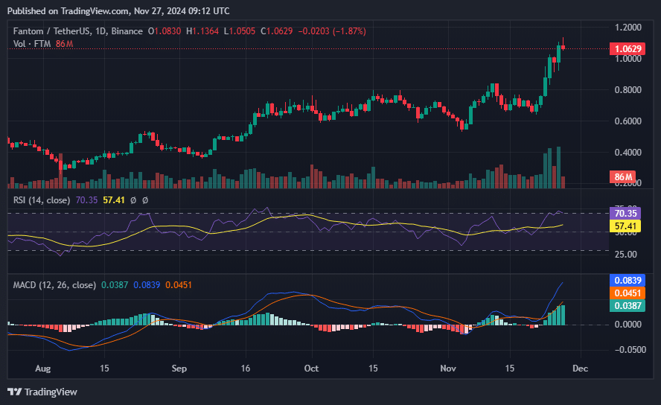Click the TradingView logo icon

tap(14, 392)
